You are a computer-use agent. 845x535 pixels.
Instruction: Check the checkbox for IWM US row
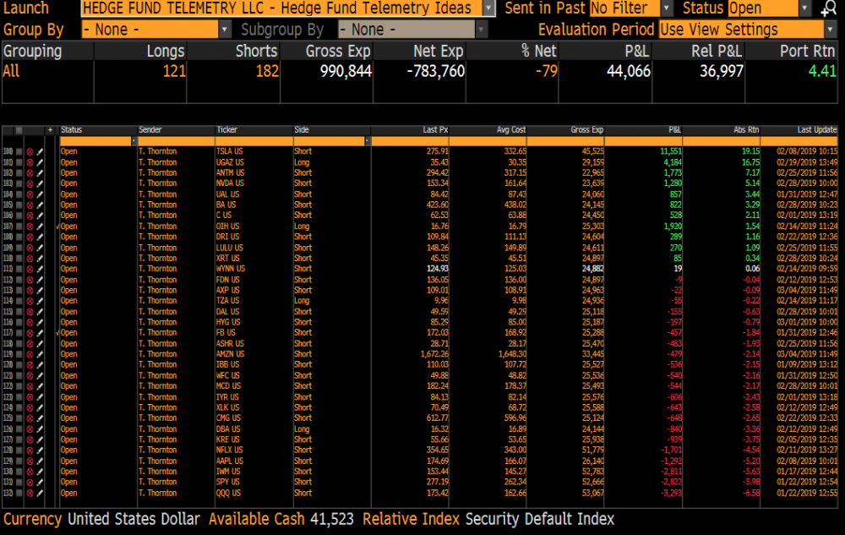click(x=19, y=472)
